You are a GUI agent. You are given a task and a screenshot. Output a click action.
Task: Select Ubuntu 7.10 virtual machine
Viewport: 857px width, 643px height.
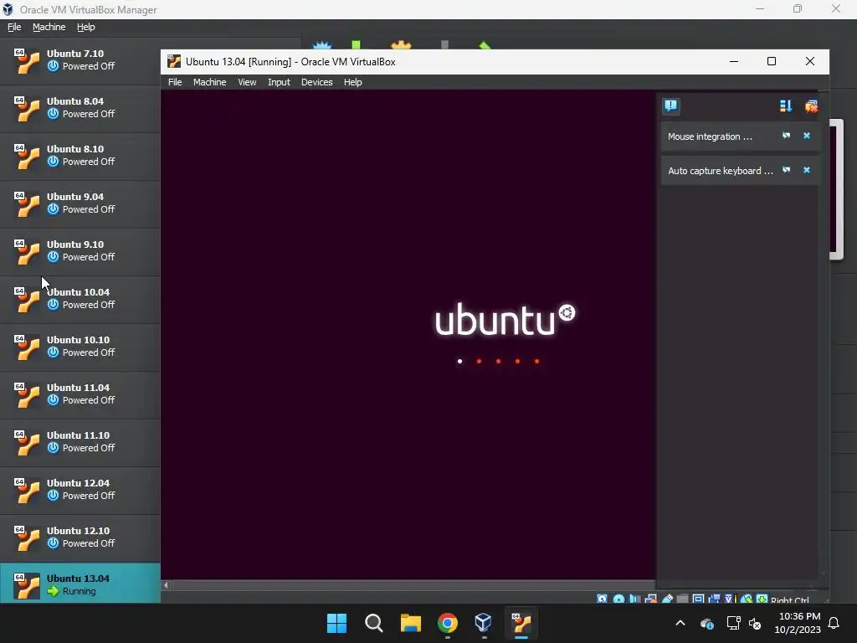pyautogui.click(x=80, y=60)
